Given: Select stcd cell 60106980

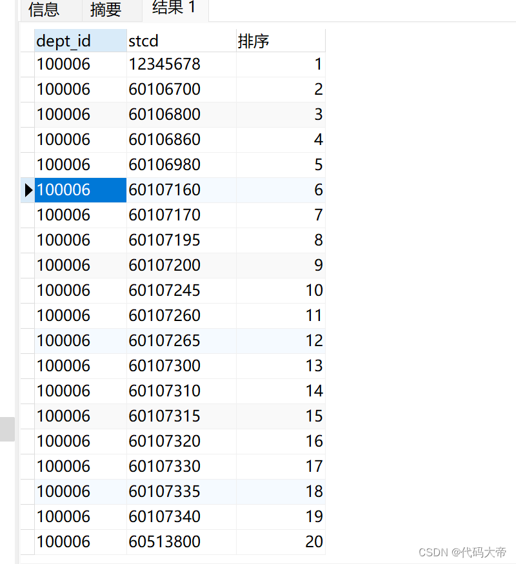Looking at the screenshot, I should 181,165.
